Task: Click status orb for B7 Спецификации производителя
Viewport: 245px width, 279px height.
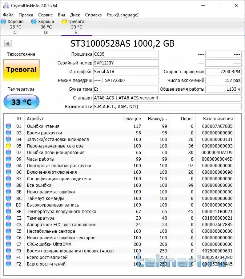Action: click(8, 178)
